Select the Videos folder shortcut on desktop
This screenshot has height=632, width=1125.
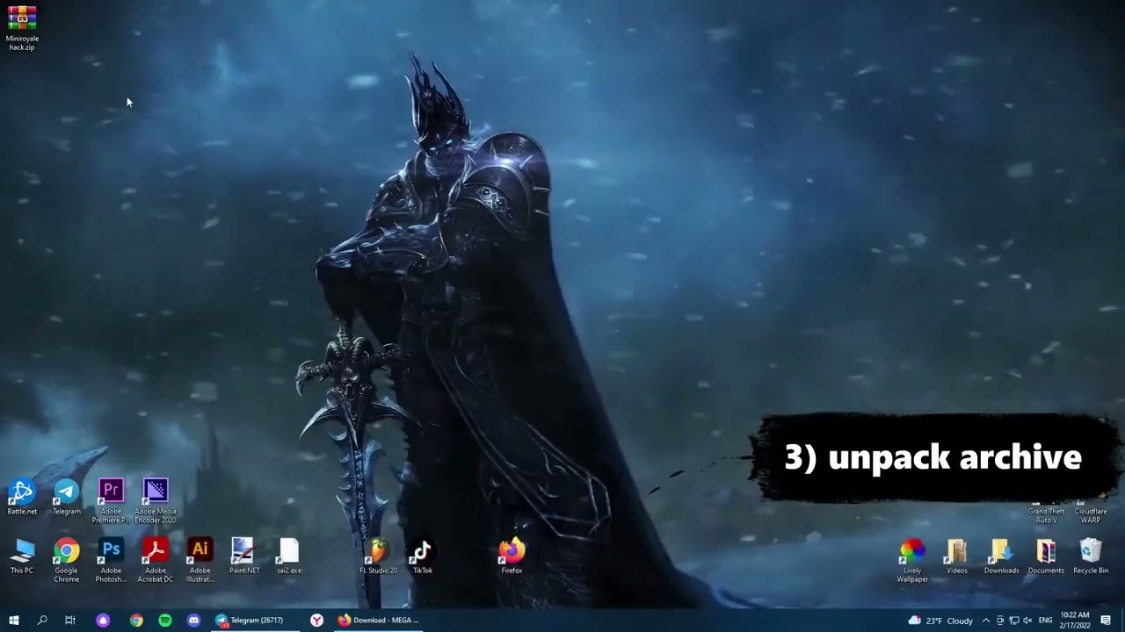point(957,557)
